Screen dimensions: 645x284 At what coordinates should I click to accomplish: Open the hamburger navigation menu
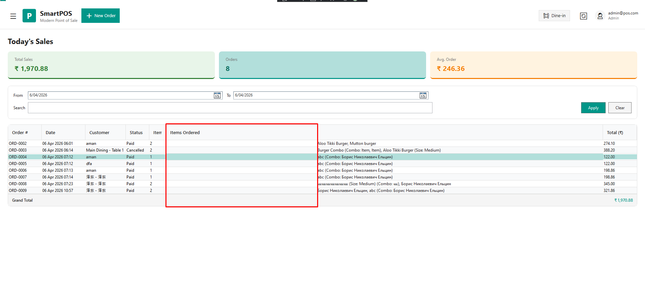(x=13, y=16)
